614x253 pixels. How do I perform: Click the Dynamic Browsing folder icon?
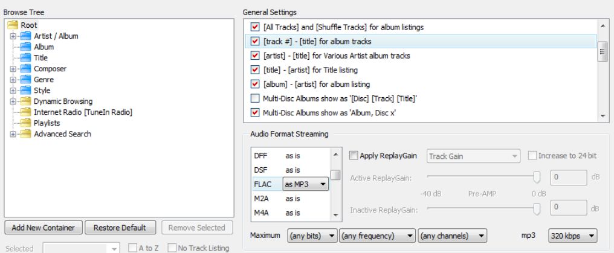pyautogui.click(x=25, y=101)
